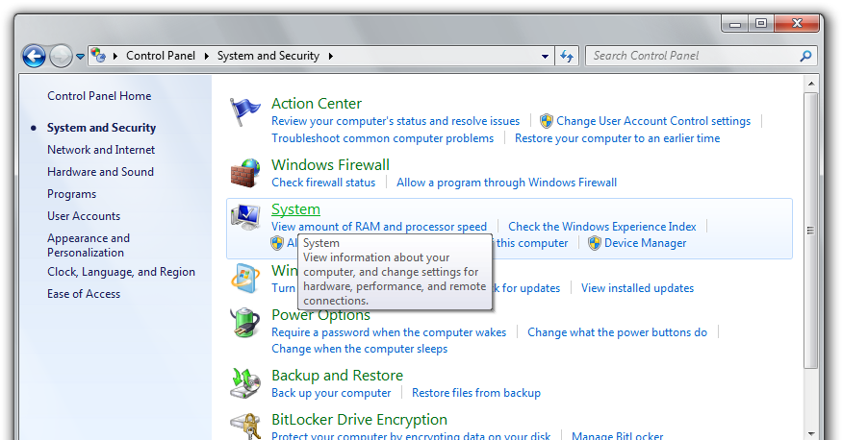Open the Backup and Restore heading
The image size is (842, 440).
337,375
